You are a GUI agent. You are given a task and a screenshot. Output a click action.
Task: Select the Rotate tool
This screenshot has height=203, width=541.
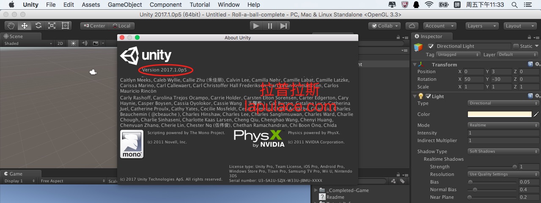tap(38, 26)
